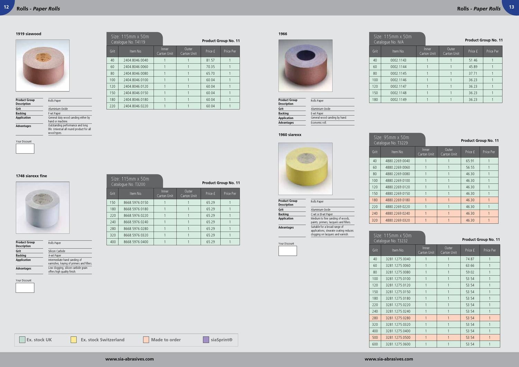Click the Economic roll advantages text

tap(319, 123)
